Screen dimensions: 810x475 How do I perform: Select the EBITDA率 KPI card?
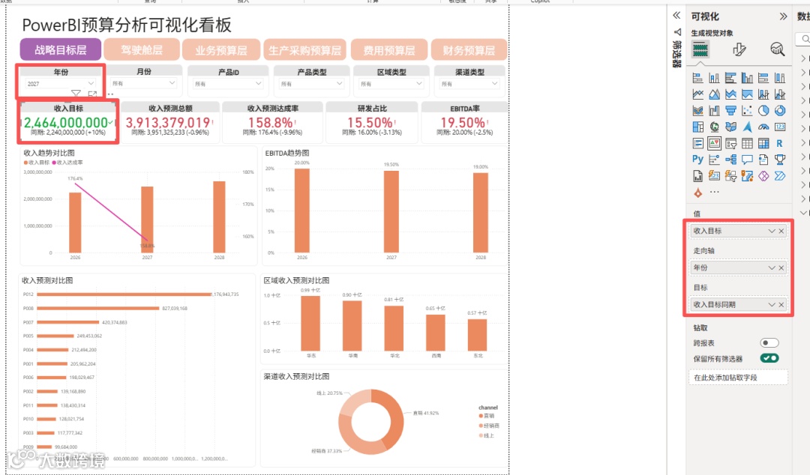pyautogui.click(x=465, y=122)
